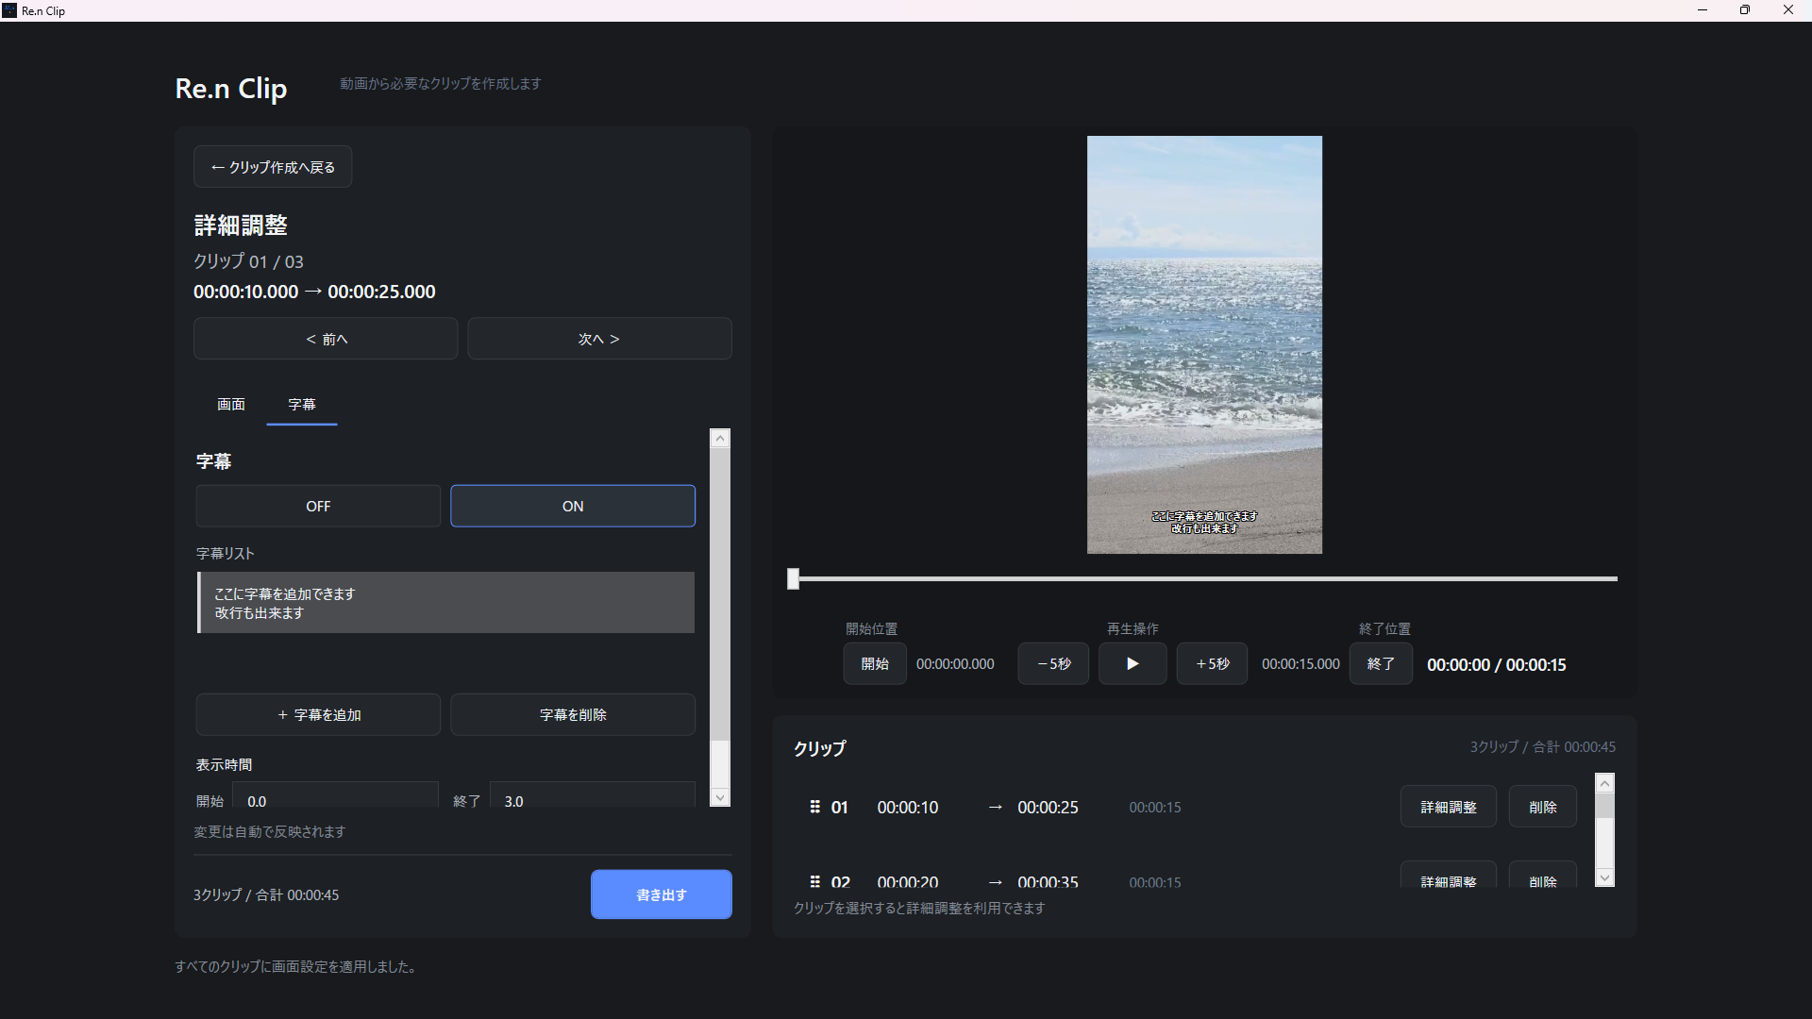Add a subtitle with 字幕を追加
Viewport: 1812px width, 1019px height.
[x=318, y=714]
